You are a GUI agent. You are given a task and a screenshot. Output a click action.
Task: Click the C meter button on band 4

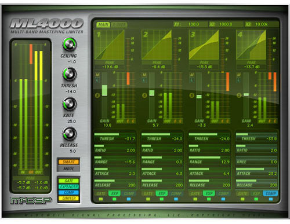click(274, 121)
